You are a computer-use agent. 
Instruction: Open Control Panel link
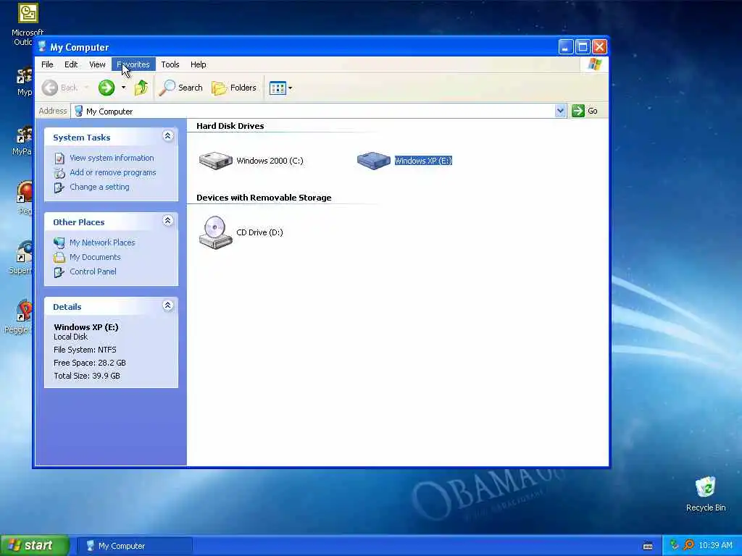point(93,271)
